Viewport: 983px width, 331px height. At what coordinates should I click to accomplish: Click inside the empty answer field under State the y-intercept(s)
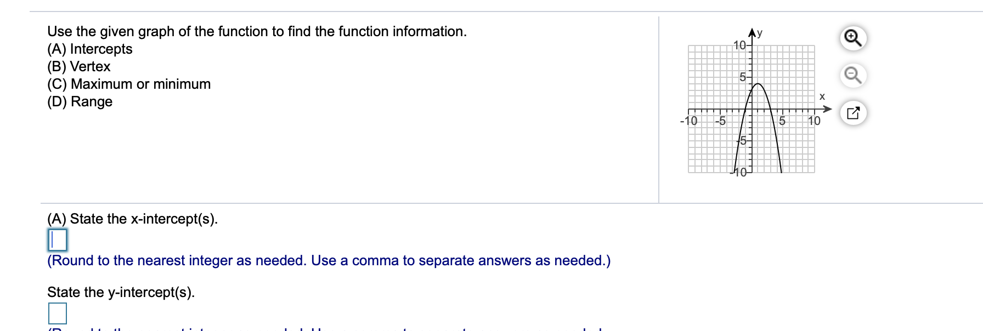tap(57, 314)
